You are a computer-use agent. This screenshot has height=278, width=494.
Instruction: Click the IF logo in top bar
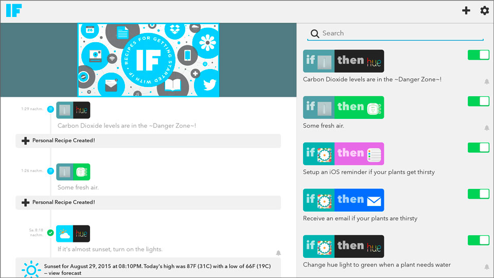(x=14, y=11)
